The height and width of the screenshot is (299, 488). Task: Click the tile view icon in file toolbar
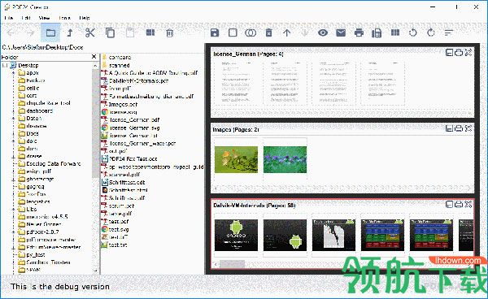tap(150, 32)
